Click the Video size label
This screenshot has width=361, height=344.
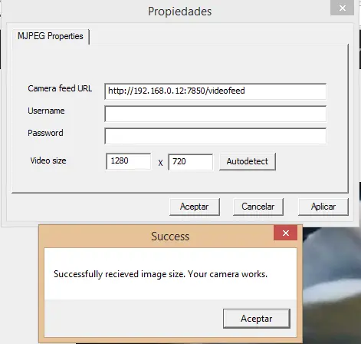48,160
